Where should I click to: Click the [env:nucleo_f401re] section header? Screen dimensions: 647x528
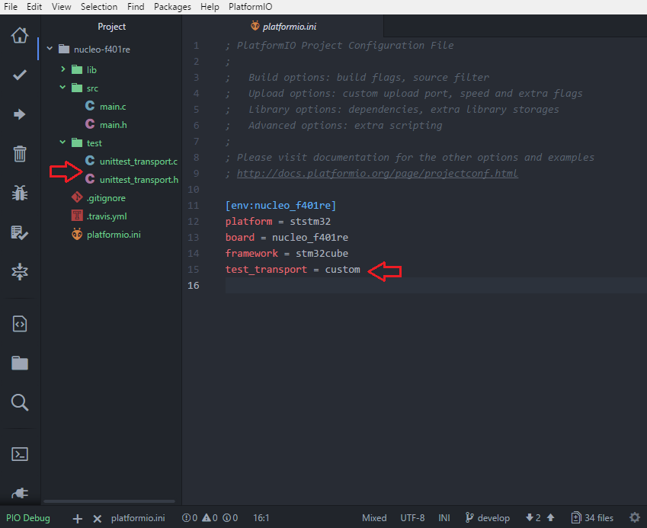tap(280, 206)
